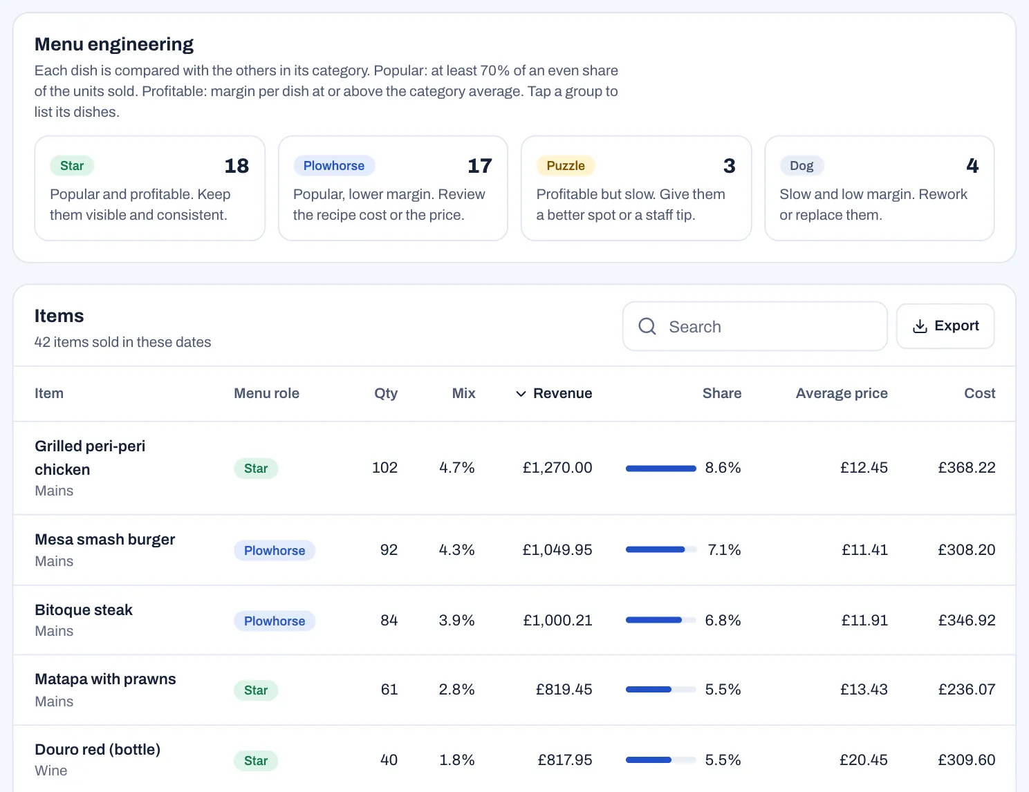
Task: Click the £20.45 average price
Action: (864, 760)
